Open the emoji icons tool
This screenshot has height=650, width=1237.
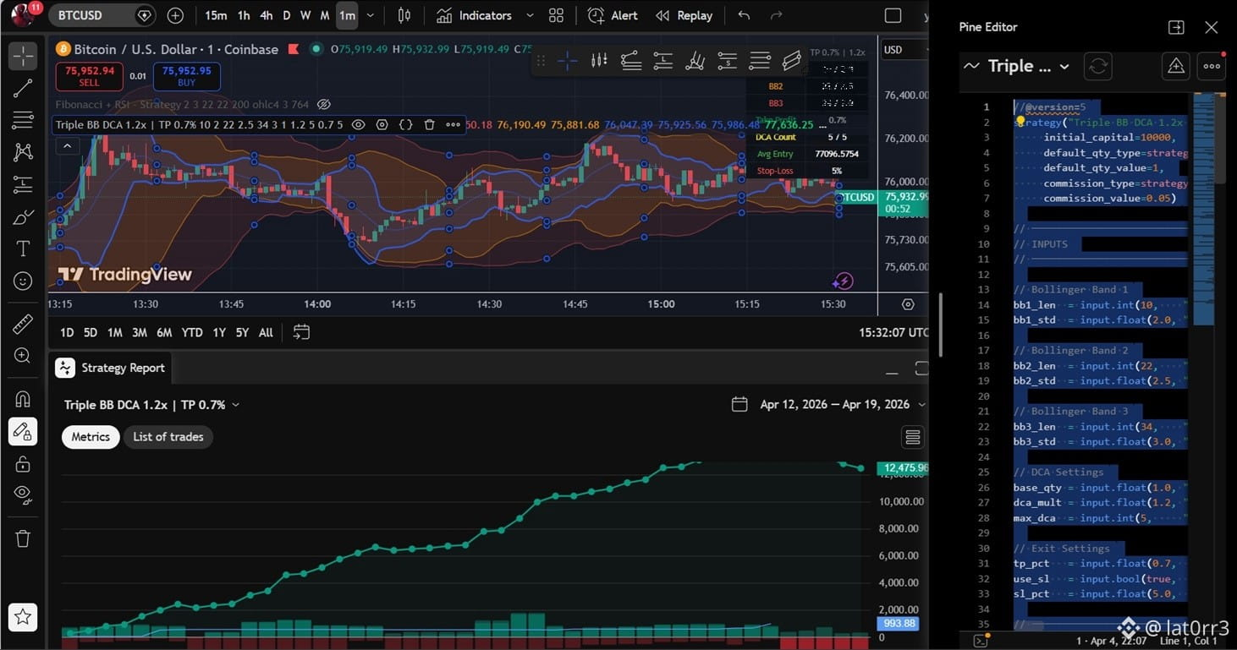coord(23,281)
